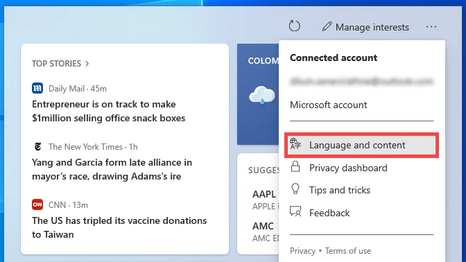The width and height of the screenshot is (466, 262).
Task: Open the Terms of use link
Action: coord(348,251)
